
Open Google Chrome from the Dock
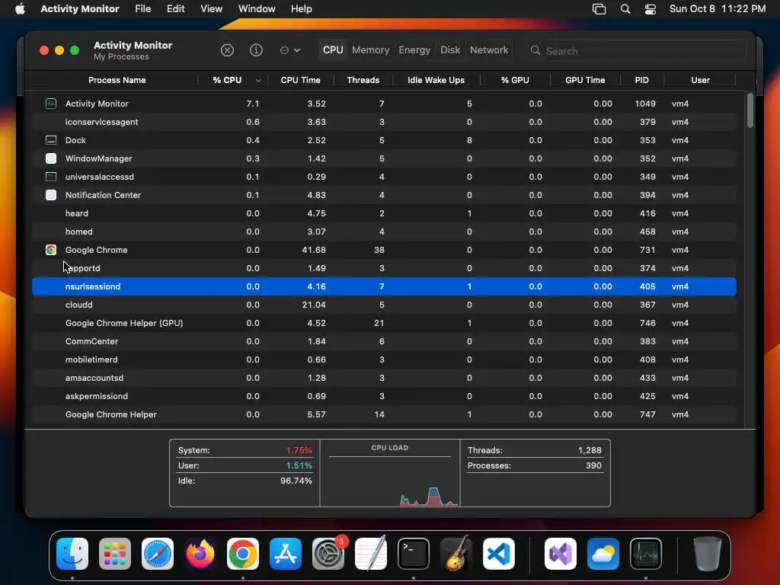click(x=243, y=554)
